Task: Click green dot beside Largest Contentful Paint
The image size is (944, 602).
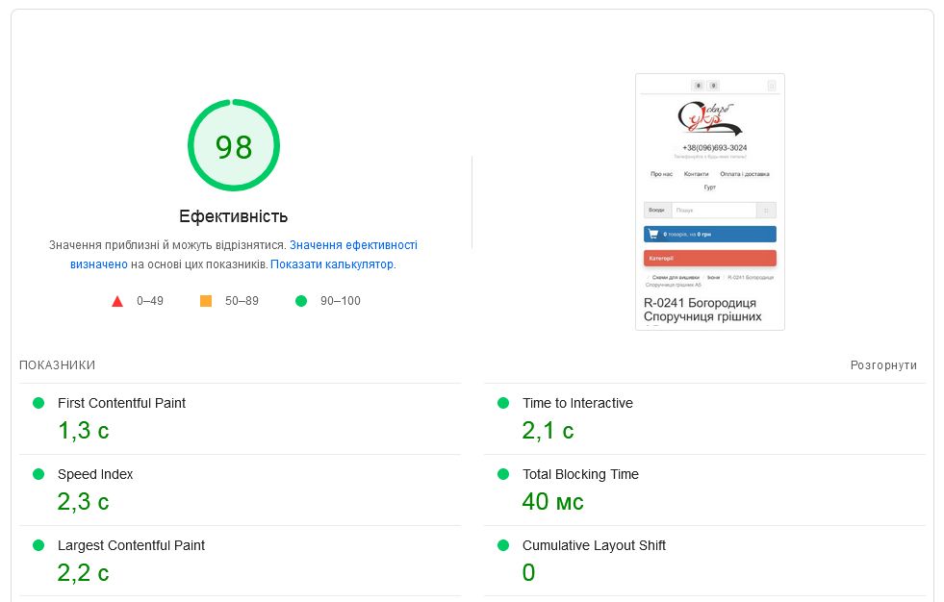Action: 38,545
